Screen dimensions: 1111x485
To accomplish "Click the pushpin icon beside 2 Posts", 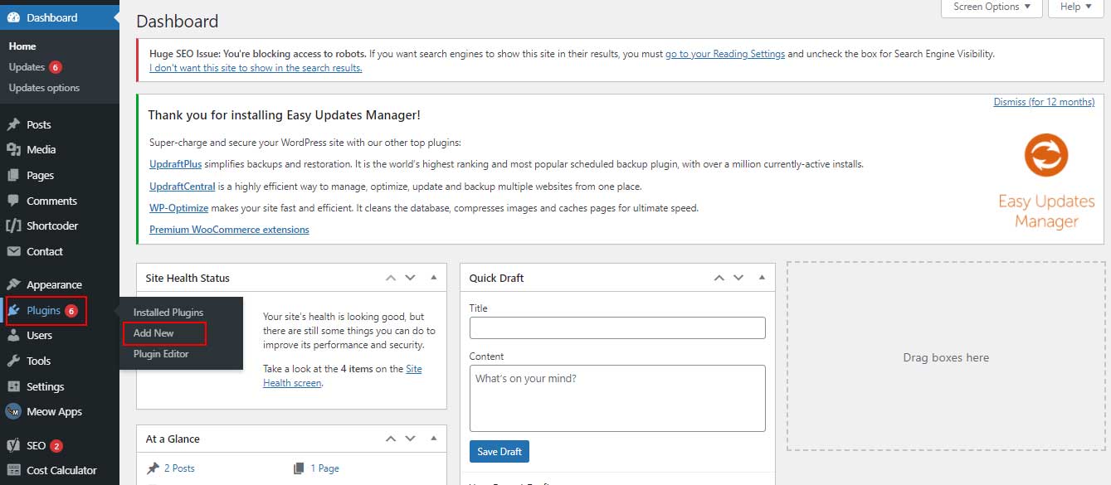I will coord(153,468).
